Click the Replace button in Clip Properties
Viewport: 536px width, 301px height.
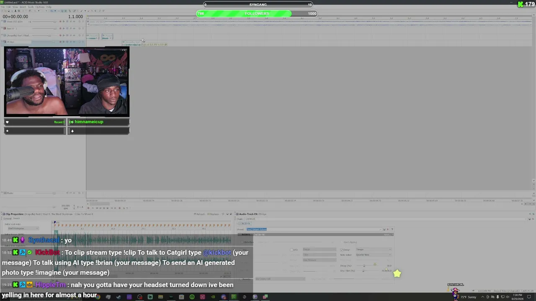pos(213,214)
